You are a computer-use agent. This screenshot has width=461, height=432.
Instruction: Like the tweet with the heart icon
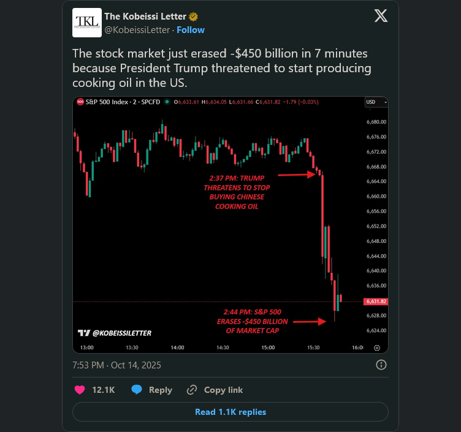coord(80,390)
